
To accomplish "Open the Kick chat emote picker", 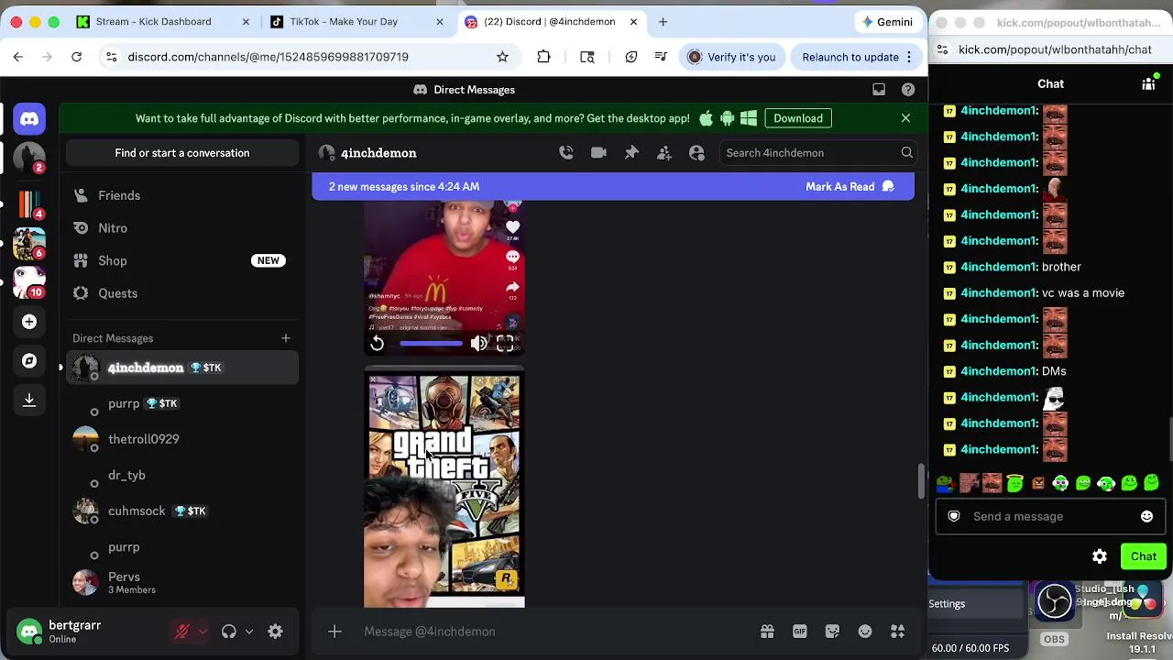I will coord(1146,516).
